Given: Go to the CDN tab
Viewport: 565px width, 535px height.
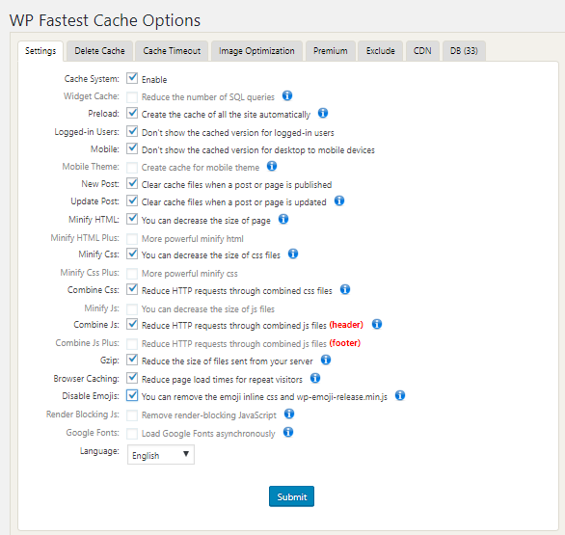Looking at the screenshot, I should point(422,51).
